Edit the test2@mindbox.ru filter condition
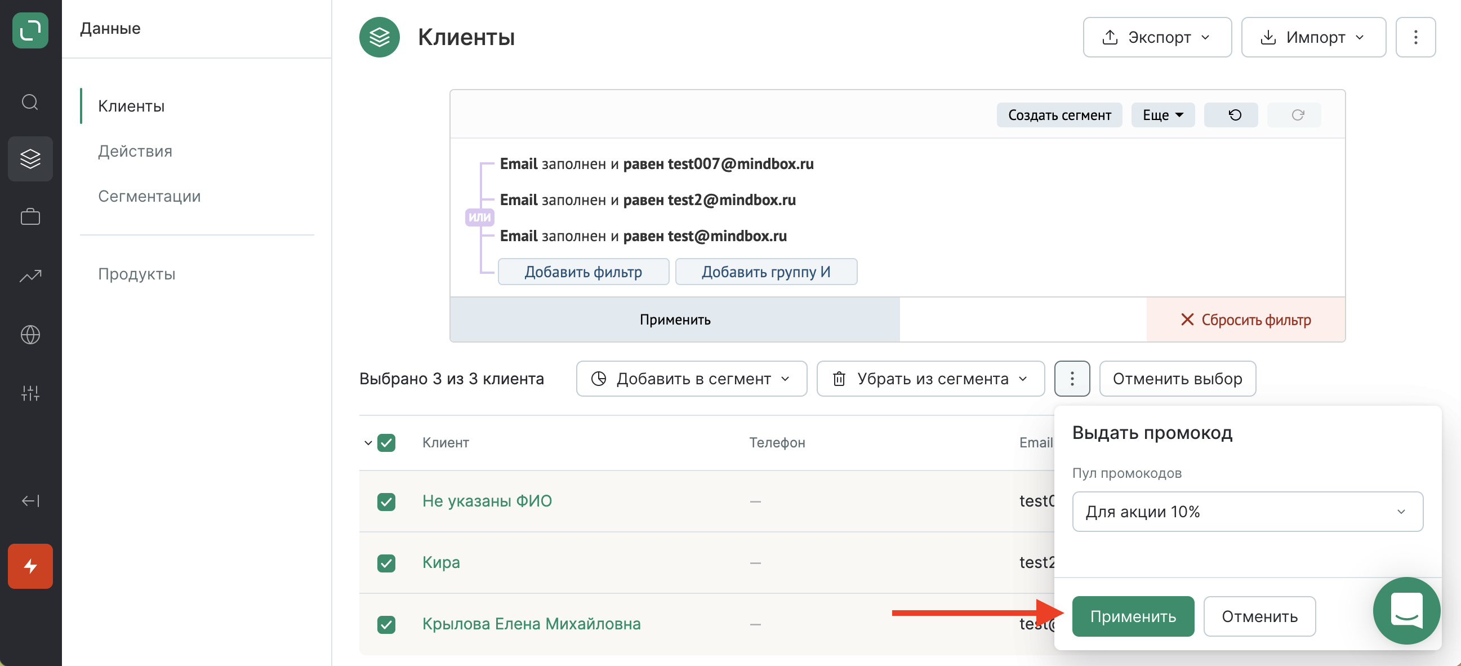This screenshot has height=666, width=1461. 647,199
